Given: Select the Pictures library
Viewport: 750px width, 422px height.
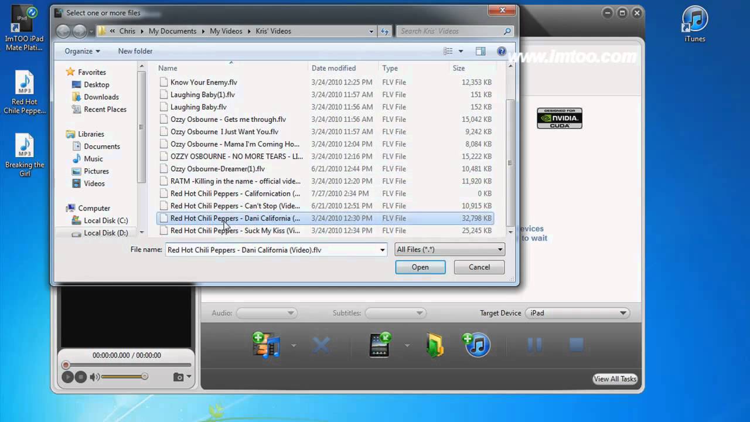Looking at the screenshot, I should (96, 171).
